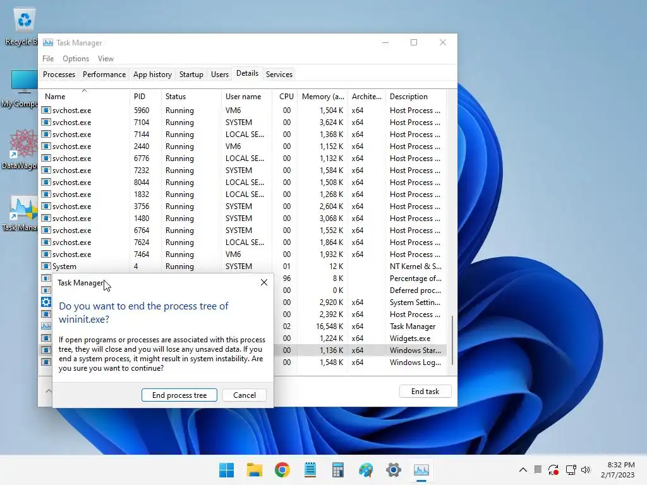The height and width of the screenshot is (485, 647).
Task: Sort by the Architecture column header
Action: tap(366, 97)
